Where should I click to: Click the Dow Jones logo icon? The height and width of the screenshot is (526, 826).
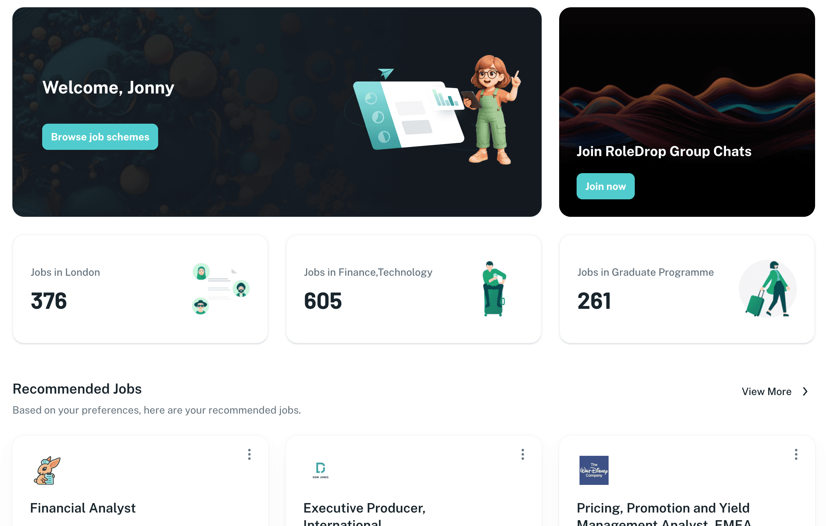pyautogui.click(x=321, y=470)
